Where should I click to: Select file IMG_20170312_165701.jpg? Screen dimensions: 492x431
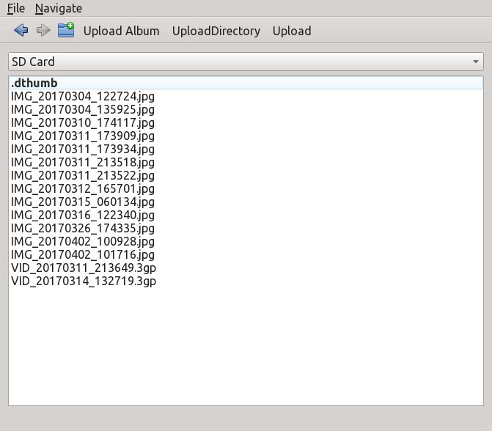246,188
